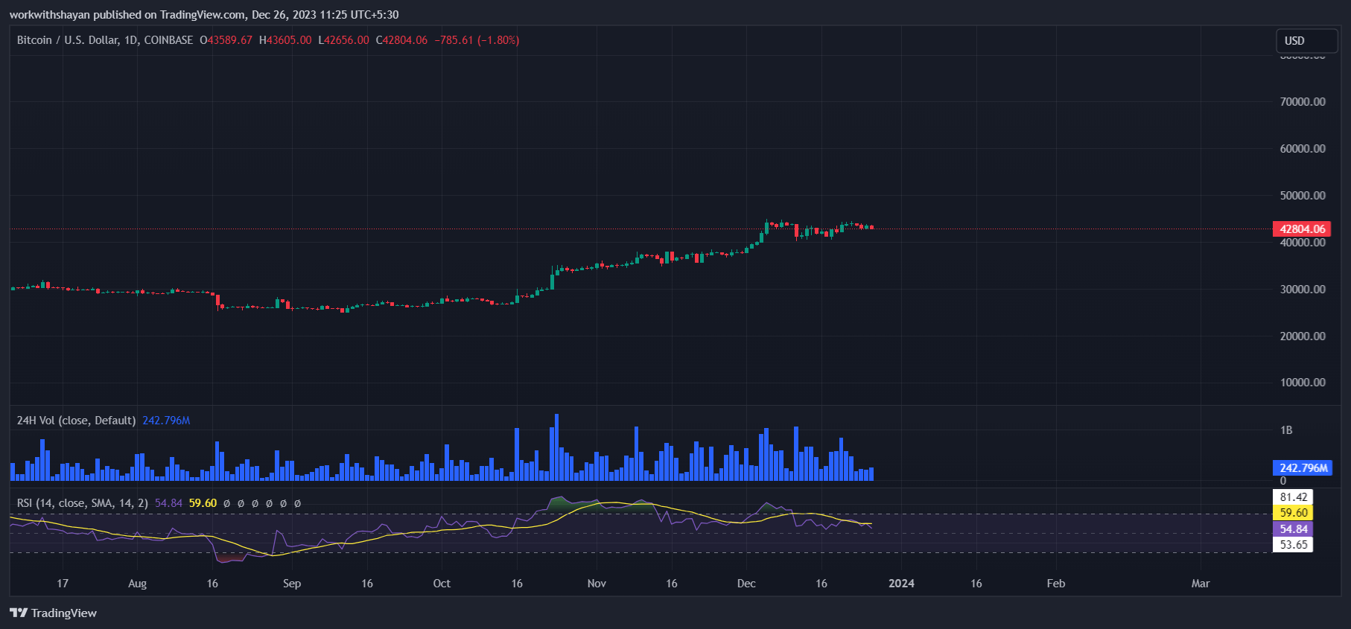The height and width of the screenshot is (629, 1351).
Task: Click the 60000.00 price axis label
Action: click(x=1303, y=149)
